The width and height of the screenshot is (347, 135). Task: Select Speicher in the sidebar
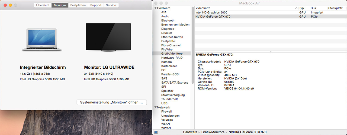167,91
